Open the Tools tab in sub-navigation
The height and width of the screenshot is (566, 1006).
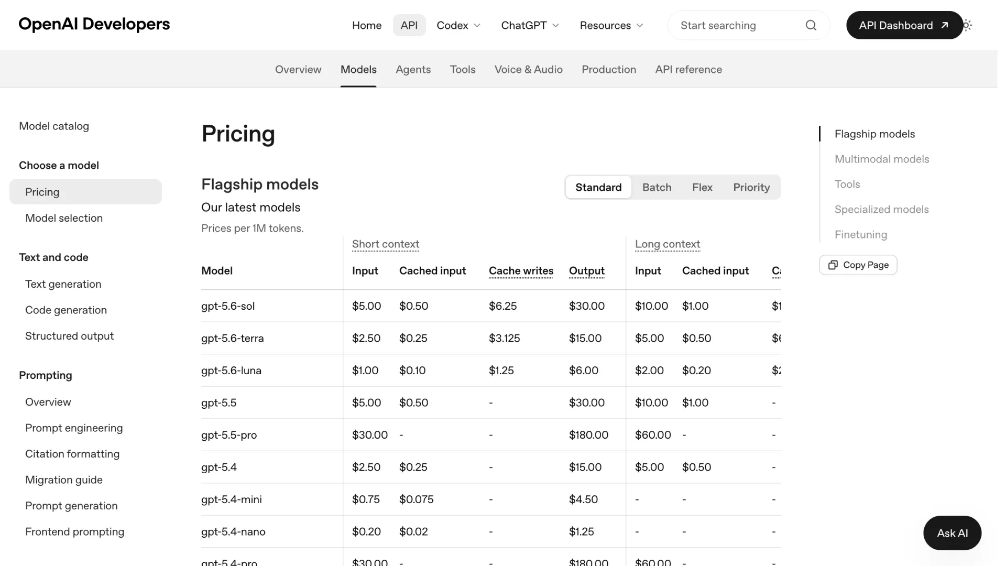pos(463,69)
